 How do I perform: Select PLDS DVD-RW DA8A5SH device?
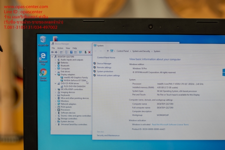[75, 86]
